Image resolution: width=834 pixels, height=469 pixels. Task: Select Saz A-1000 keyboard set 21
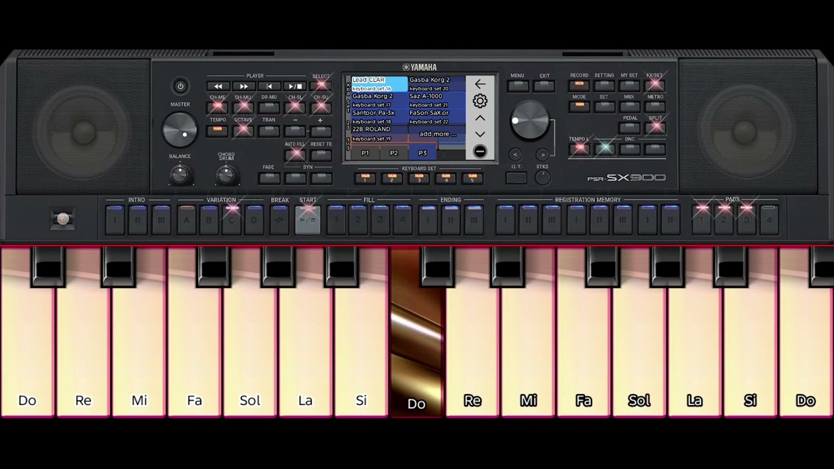[x=437, y=100]
